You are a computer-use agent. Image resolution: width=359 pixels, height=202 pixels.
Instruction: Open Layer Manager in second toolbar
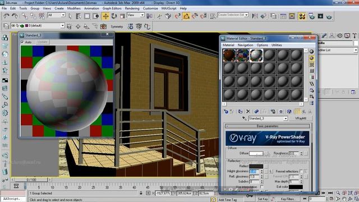[6, 26]
